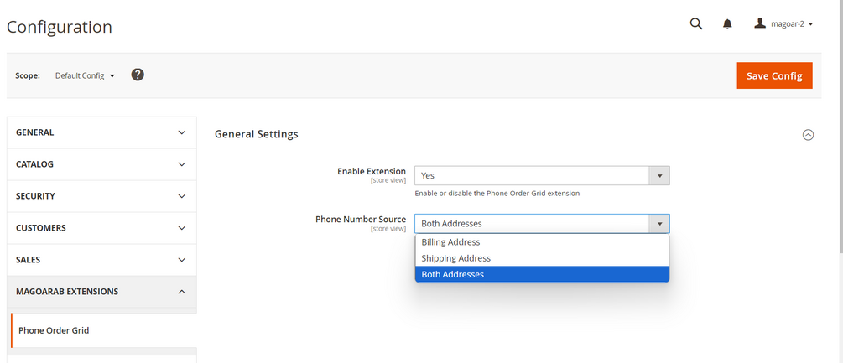843x363 pixels.
Task: Click the Save Config button
Action: [x=774, y=75]
